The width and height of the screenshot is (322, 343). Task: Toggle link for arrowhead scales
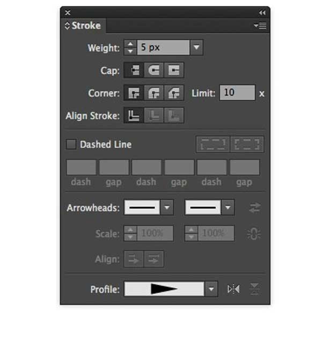(254, 234)
